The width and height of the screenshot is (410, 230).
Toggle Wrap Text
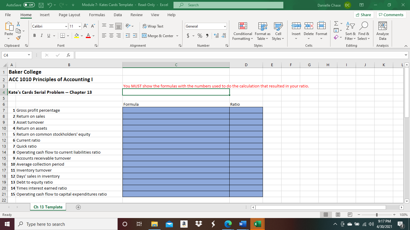point(153,26)
